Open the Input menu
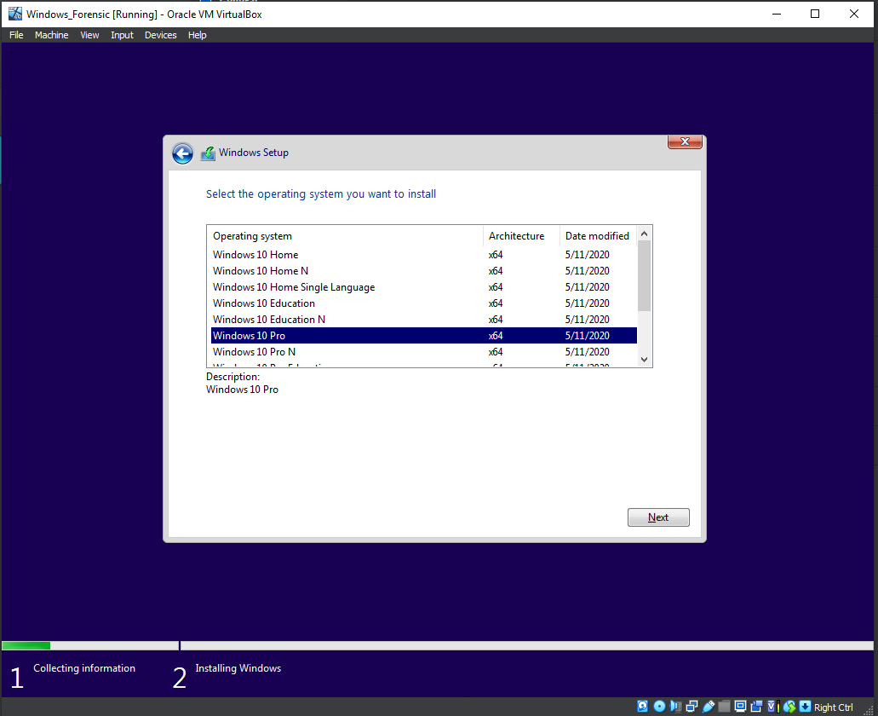 122,35
